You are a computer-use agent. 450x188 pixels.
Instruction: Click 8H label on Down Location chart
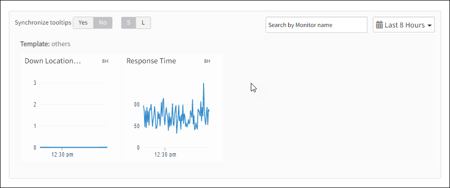(x=105, y=61)
